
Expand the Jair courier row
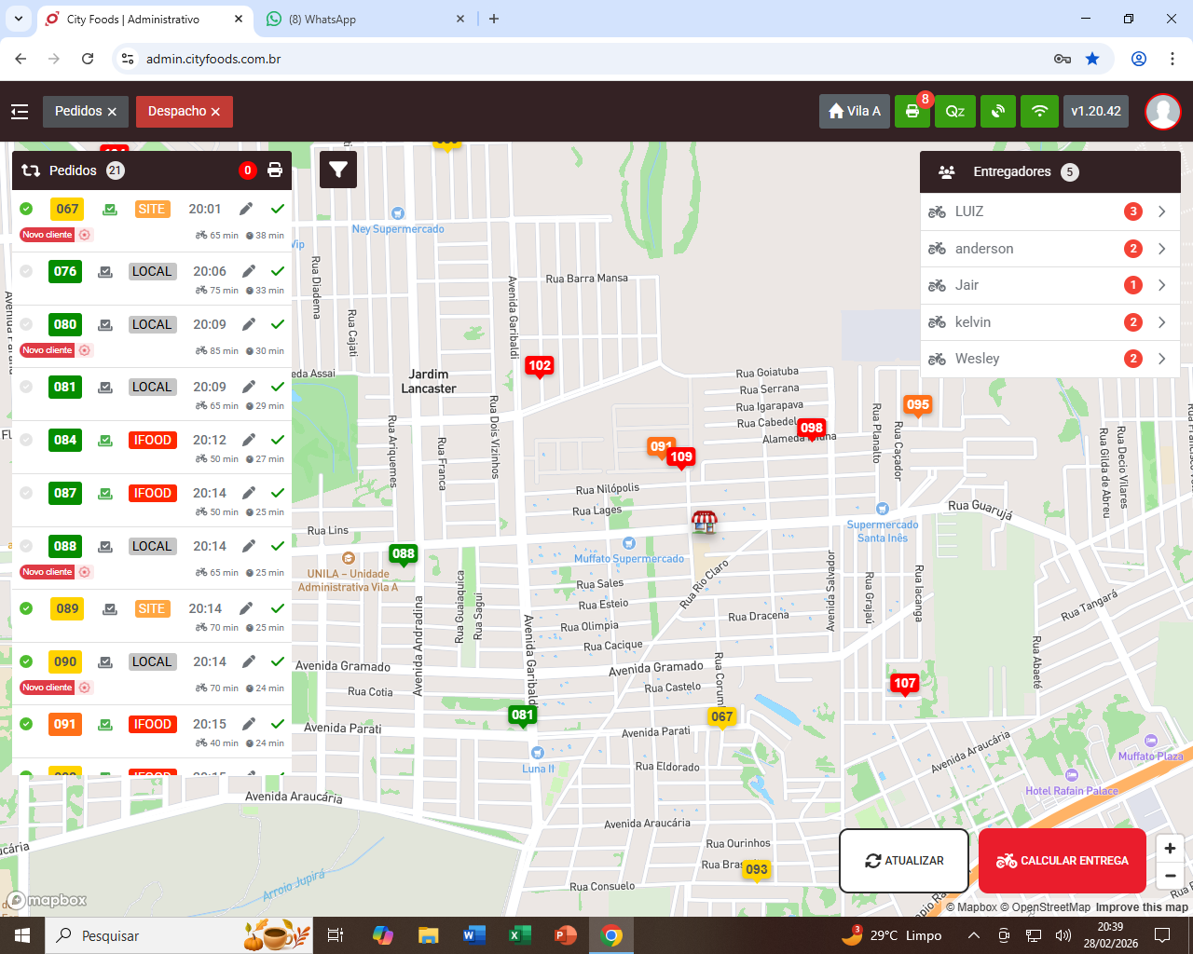click(1162, 285)
